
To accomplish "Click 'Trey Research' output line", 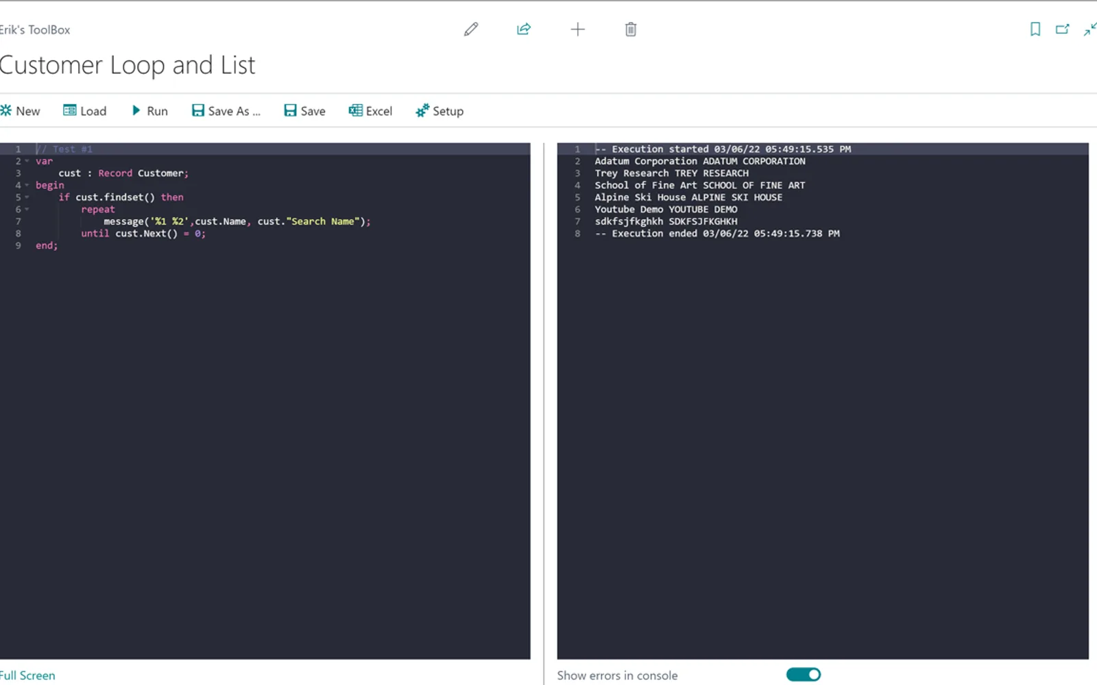I will (672, 173).
